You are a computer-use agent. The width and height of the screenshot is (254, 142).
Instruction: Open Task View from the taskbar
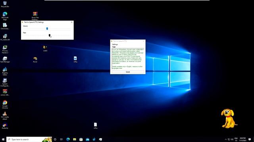[62, 139]
